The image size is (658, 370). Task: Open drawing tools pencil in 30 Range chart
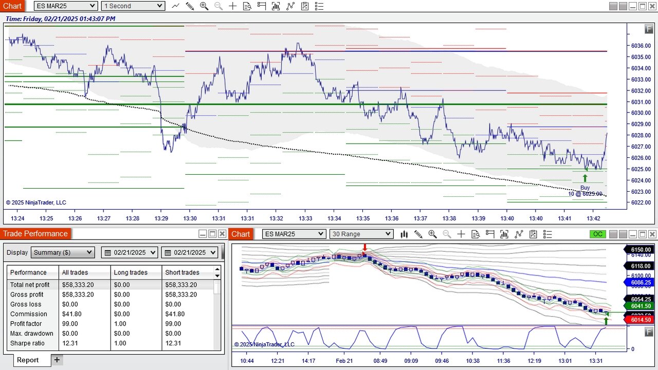coord(418,234)
